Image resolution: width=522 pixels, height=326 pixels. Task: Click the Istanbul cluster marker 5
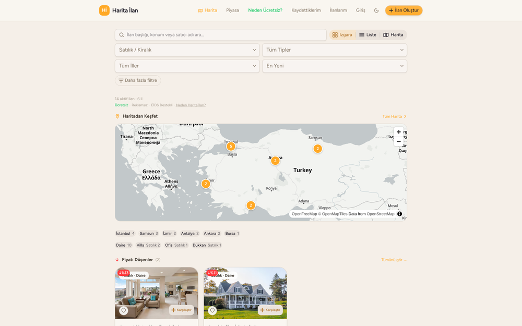[x=231, y=147]
